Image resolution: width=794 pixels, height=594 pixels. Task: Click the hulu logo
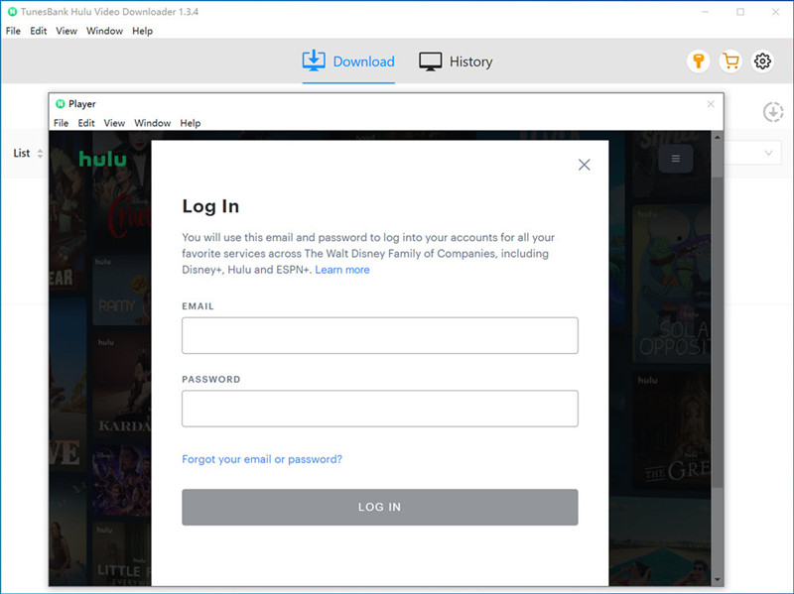[x=103, y=160]
